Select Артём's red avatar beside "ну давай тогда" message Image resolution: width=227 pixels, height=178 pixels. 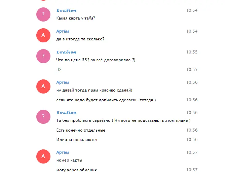[x=43, y=86]
